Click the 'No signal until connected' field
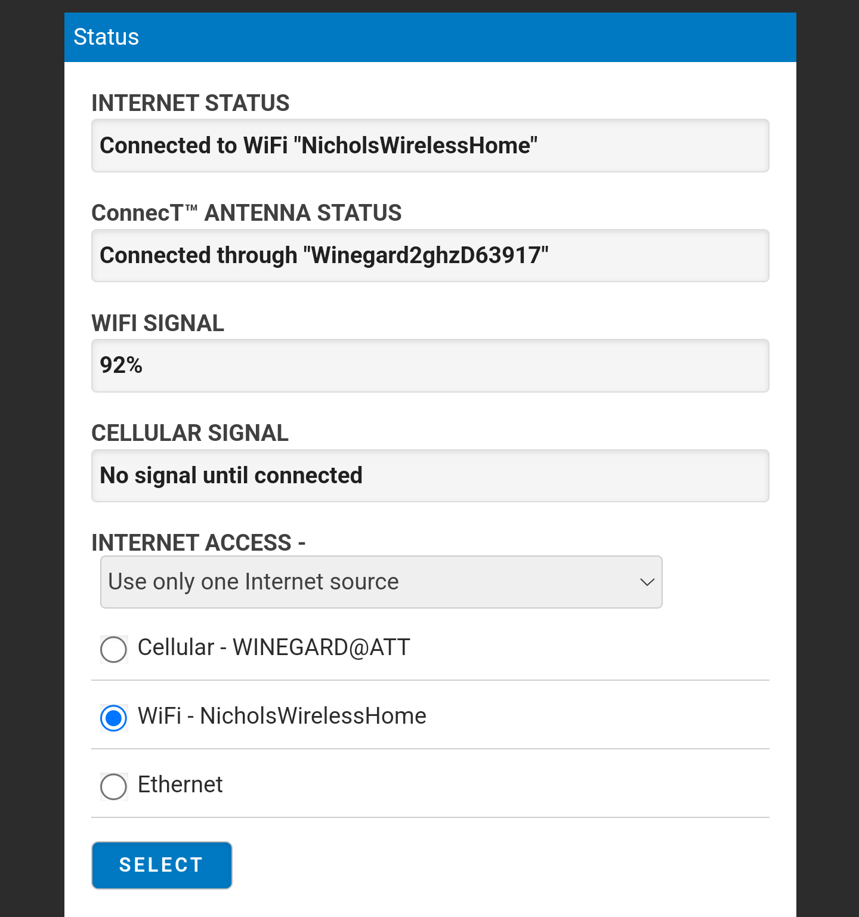 click(430, 476)
